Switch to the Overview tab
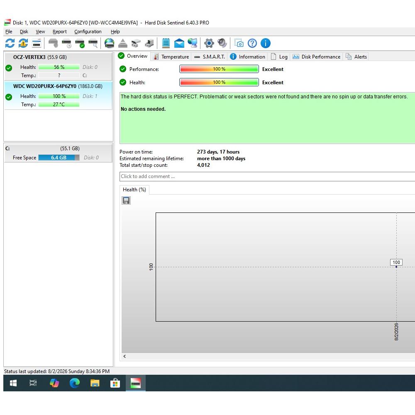 pos(133,56)
